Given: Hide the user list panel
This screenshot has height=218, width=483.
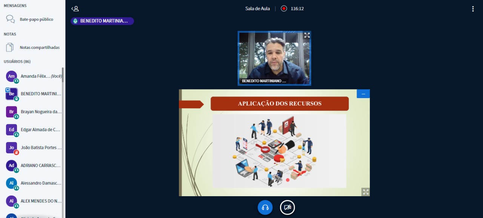Looking at the screenshot, I should tap(75, 9).
